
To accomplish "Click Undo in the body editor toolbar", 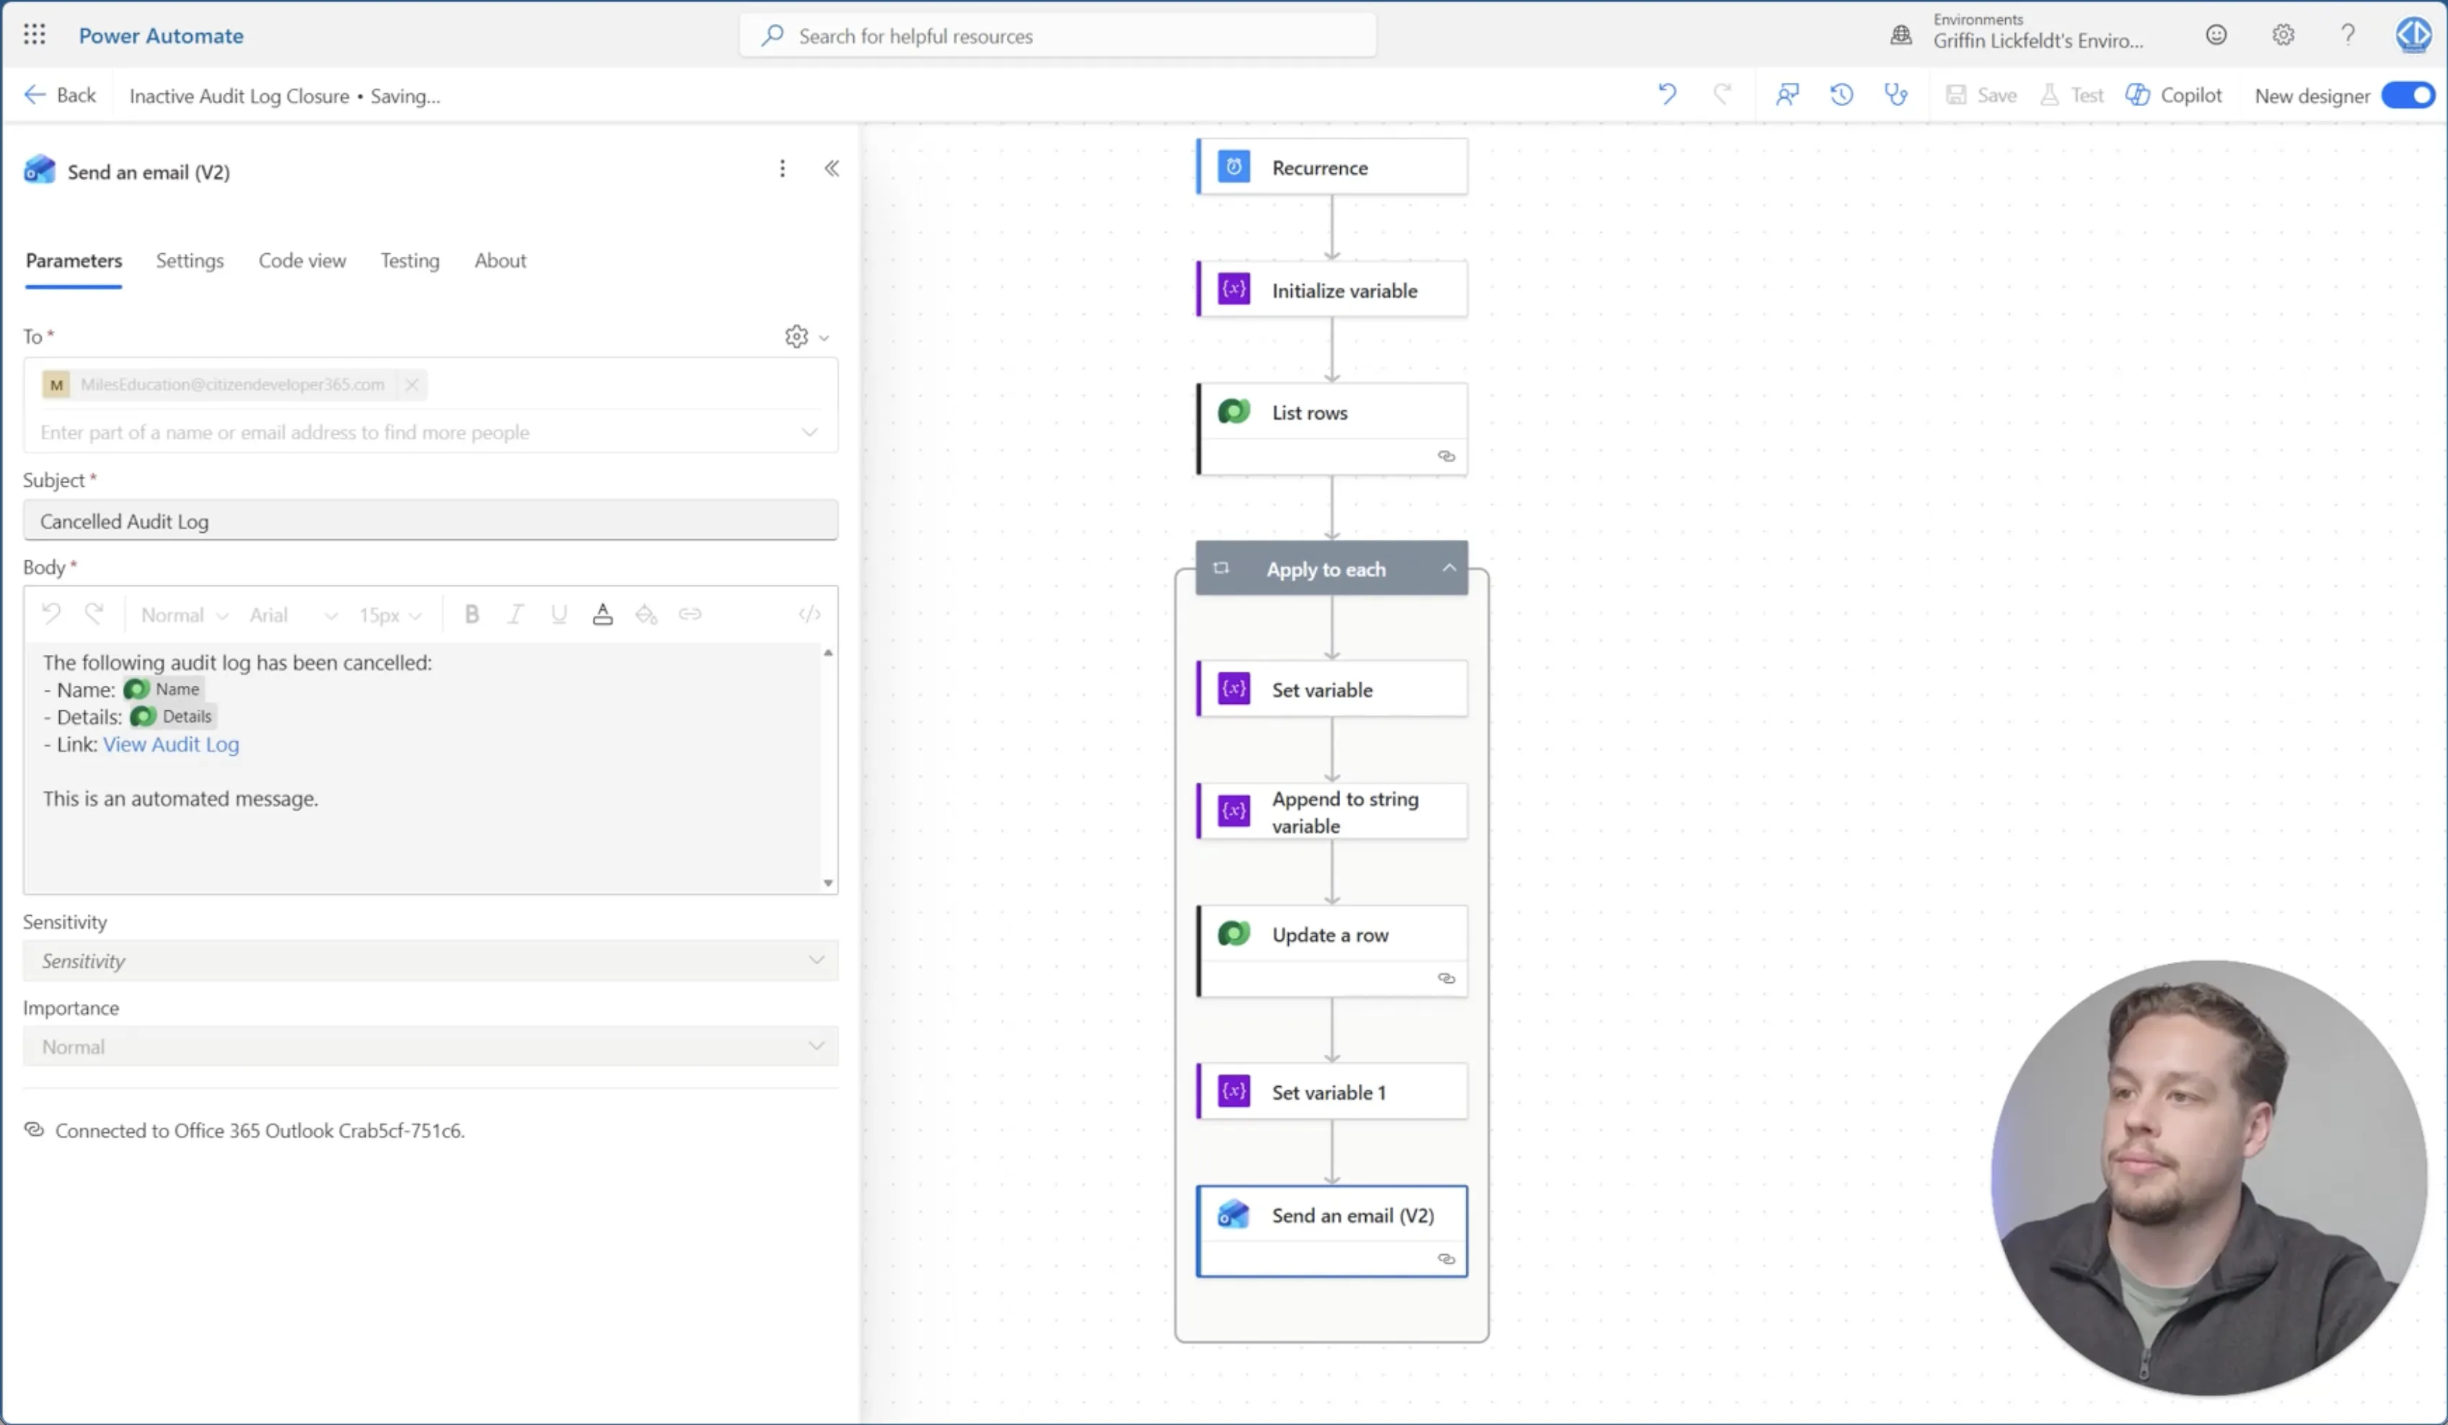I will [x=50, y=614].
